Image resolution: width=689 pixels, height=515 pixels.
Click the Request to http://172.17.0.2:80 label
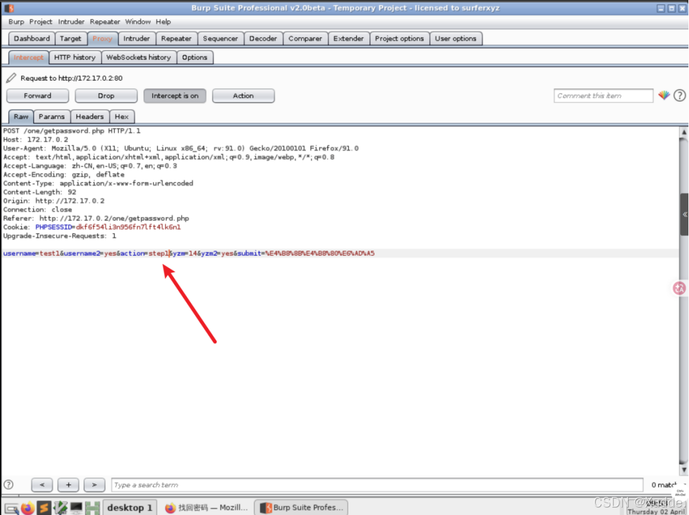72,78
